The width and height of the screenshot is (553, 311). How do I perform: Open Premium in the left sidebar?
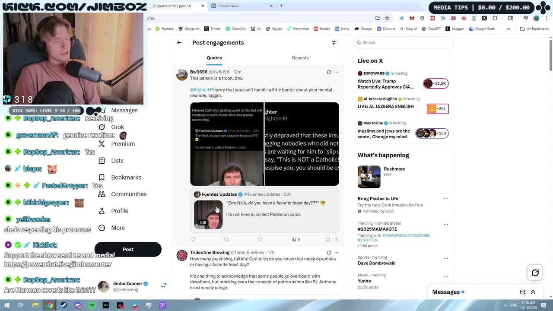(117, 144)
